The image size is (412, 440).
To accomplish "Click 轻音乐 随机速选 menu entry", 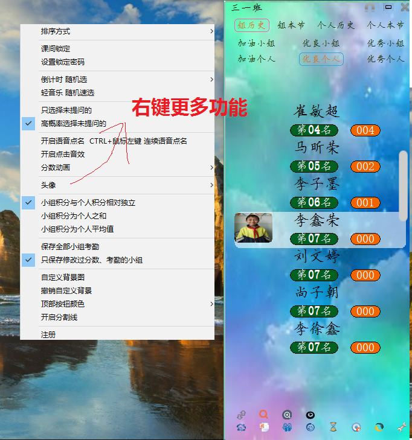I will pos(118,93).
